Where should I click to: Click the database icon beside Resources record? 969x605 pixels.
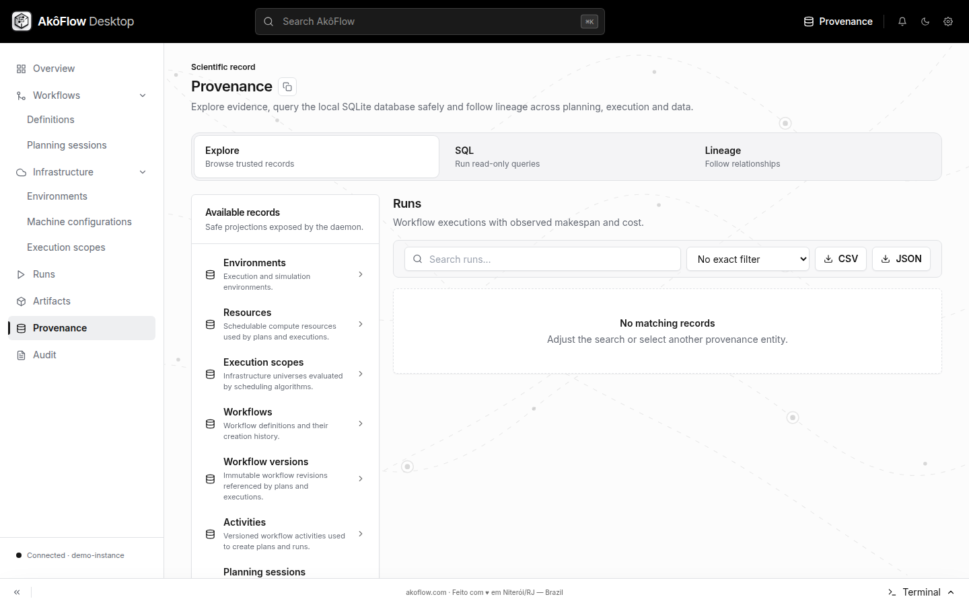click(210, 325)
